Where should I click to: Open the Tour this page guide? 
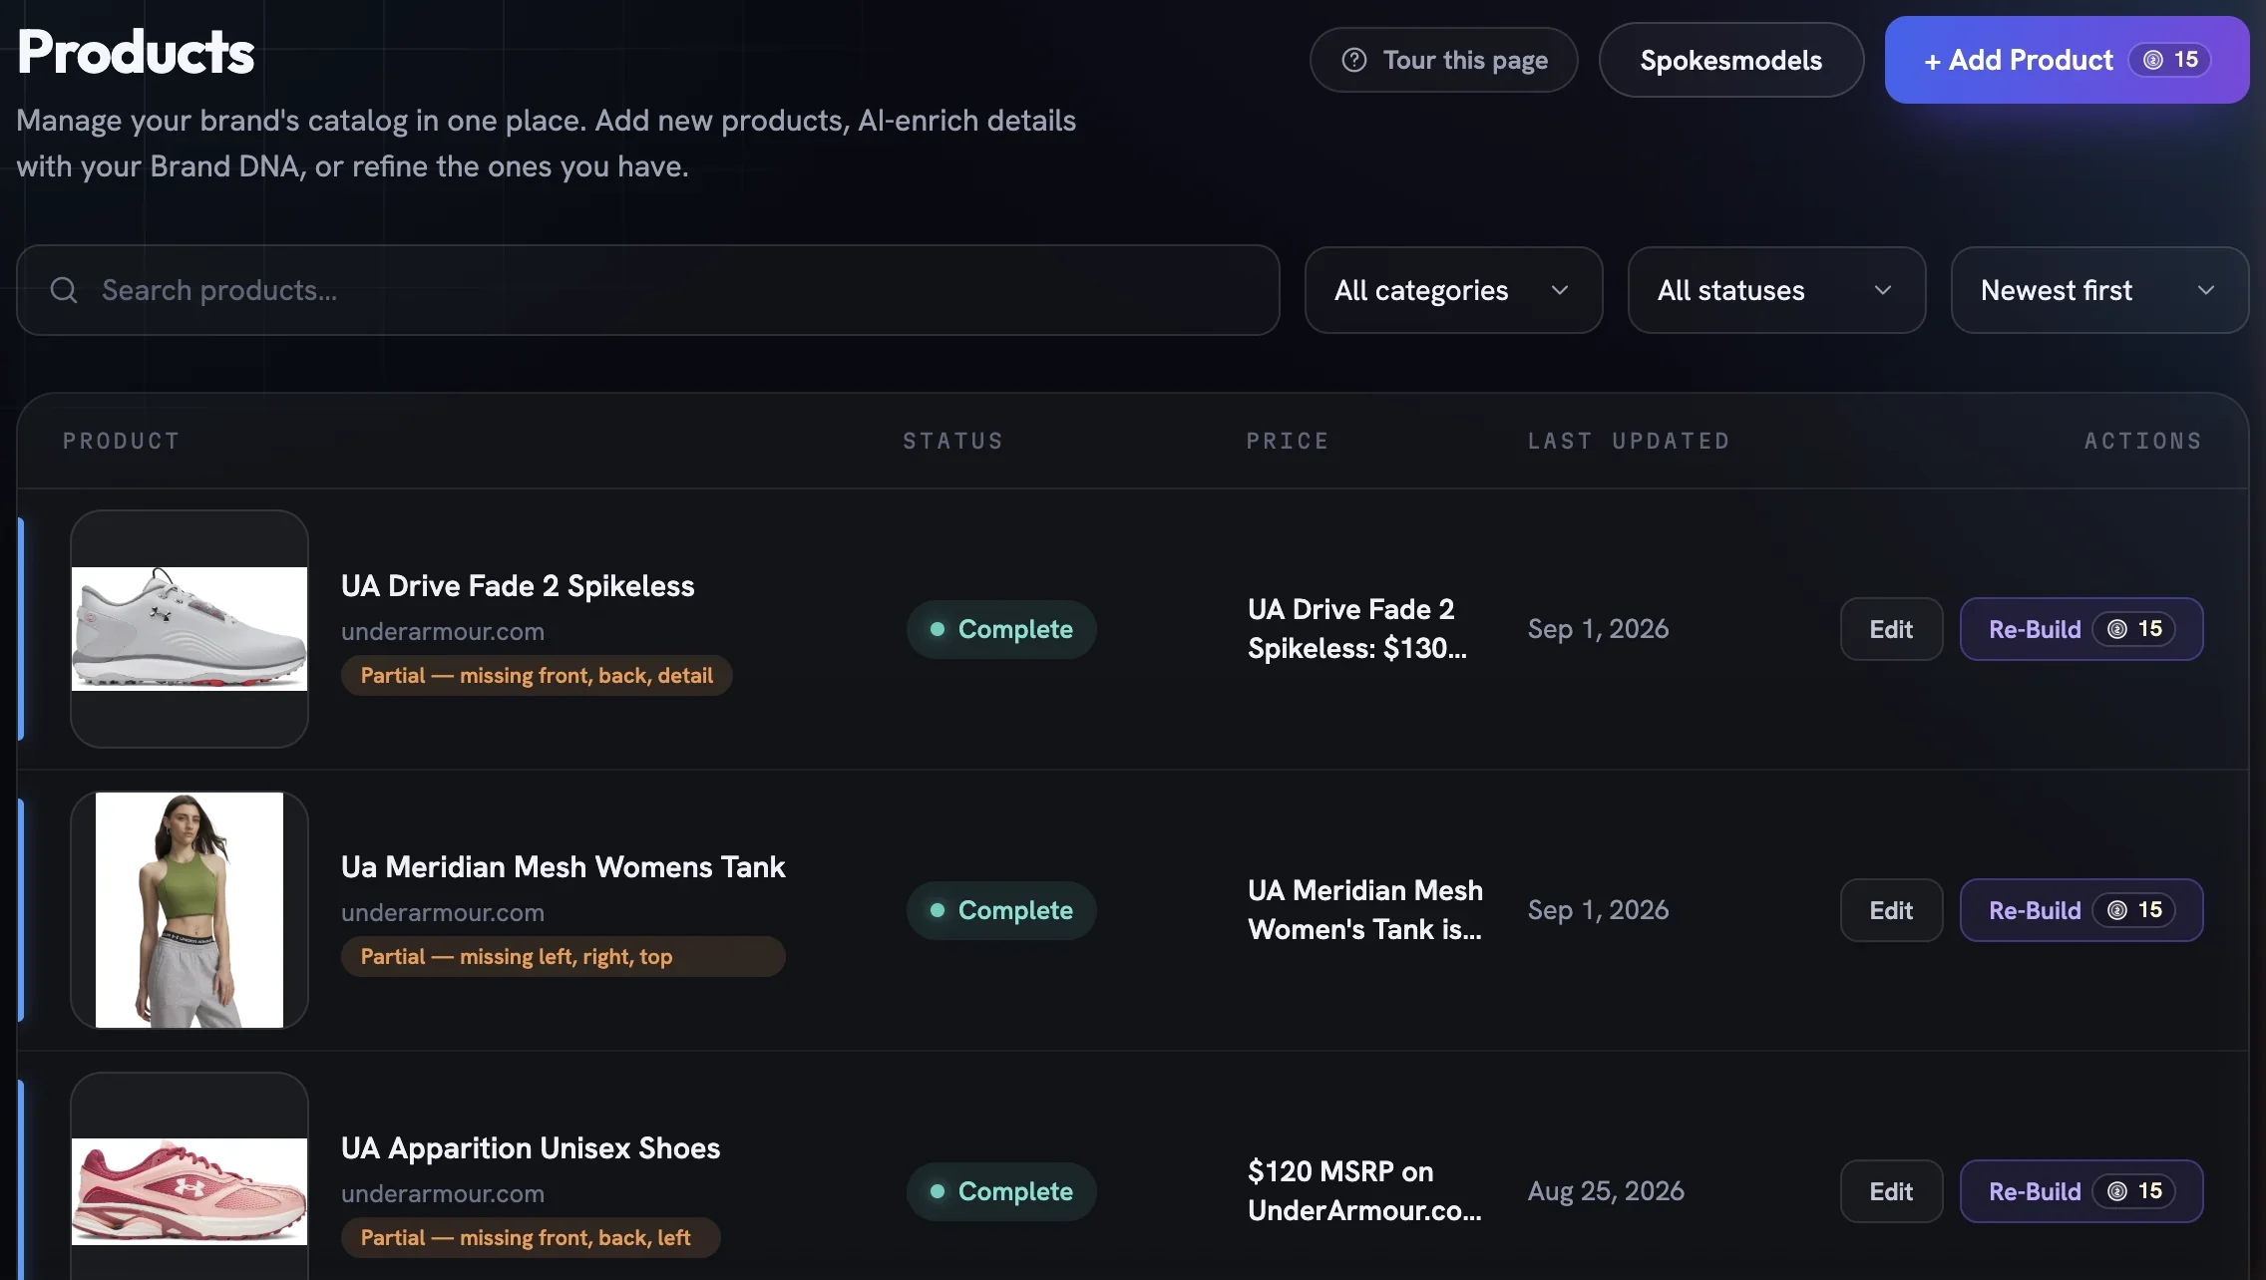tap(1443, 60)
